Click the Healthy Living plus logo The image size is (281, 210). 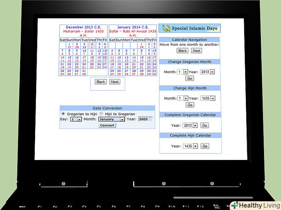(235, 205)
